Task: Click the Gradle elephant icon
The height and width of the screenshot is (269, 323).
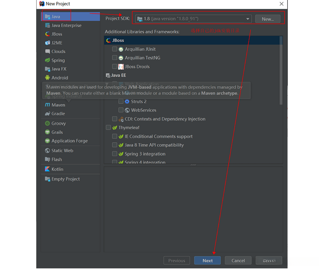Action: (48, 114)
